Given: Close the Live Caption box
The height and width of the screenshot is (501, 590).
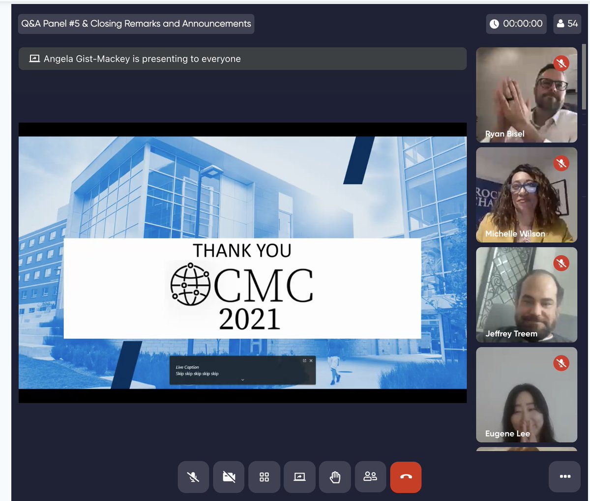Looking at the screenshot, I should [x=311, y=361].
